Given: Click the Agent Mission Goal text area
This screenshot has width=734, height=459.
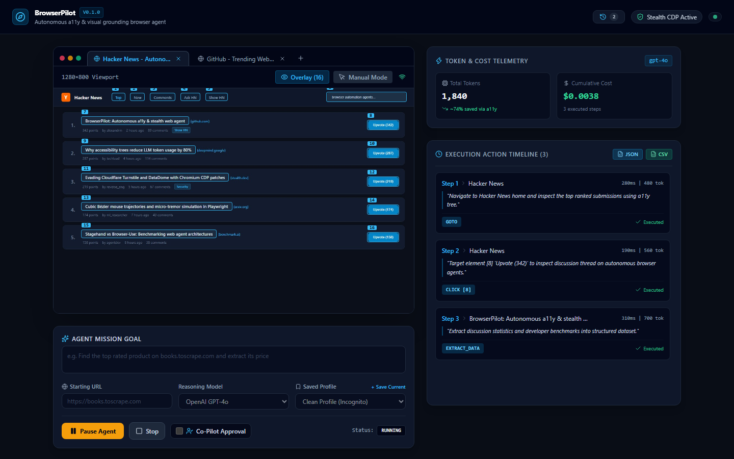Looking at the screenshot, I should click(233, 360).
